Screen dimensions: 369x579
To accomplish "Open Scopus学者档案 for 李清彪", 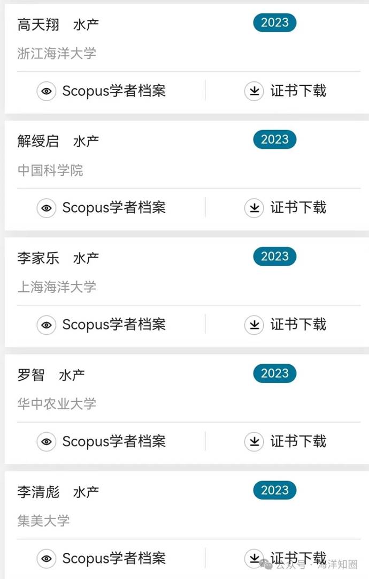I will click(x=114, y=559).
